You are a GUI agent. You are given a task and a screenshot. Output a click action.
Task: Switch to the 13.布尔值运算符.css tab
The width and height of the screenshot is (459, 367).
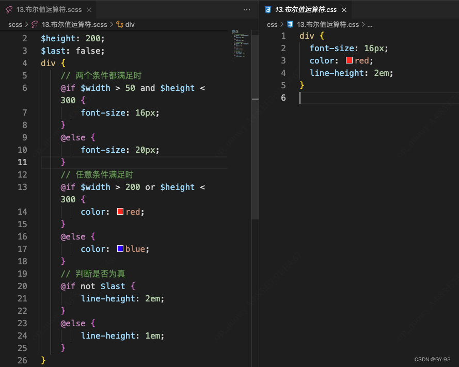(305, 10)
